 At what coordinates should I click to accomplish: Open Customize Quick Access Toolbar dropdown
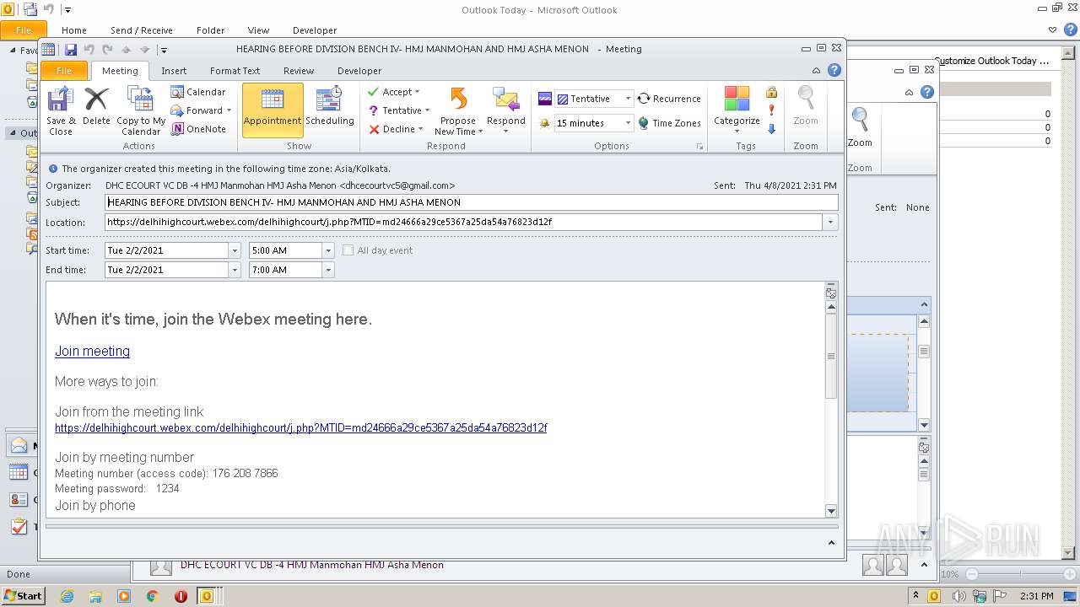click(x=165, y=50)
